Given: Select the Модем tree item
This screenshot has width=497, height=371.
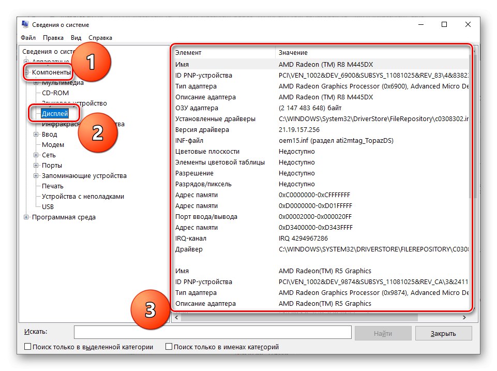Looking at the screenshot, I should 53,144.
